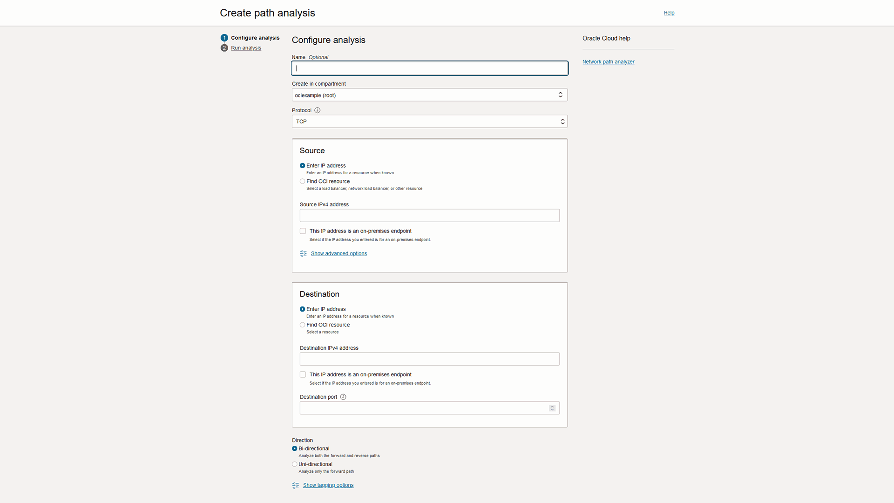The image size is (894, 503).
Task: Click the sliders icon beside Show advanced options
Action: pyautogui.click(x=303, y=253)
